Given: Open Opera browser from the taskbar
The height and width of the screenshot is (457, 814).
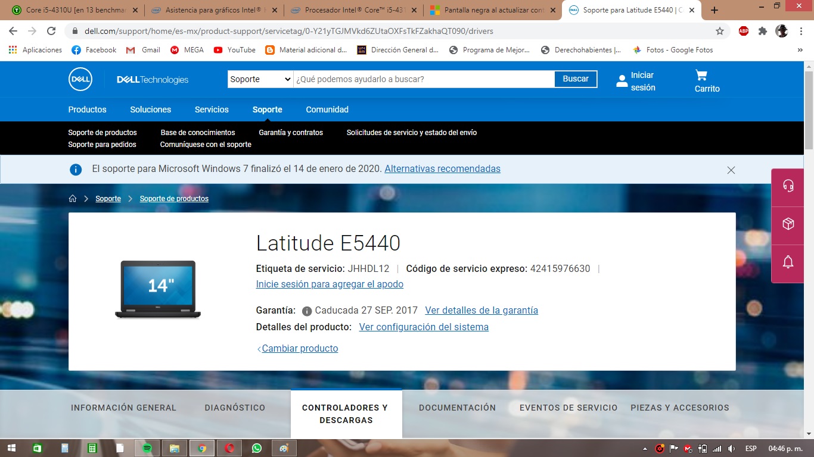Looking at the screenshot, I should tap(229, 448).
